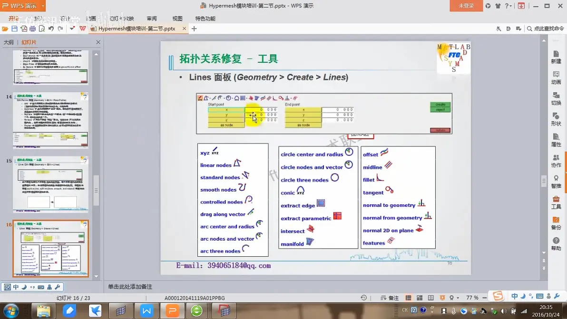Expand the quick access toolbar dropdown arrow

tap(72, 29)
